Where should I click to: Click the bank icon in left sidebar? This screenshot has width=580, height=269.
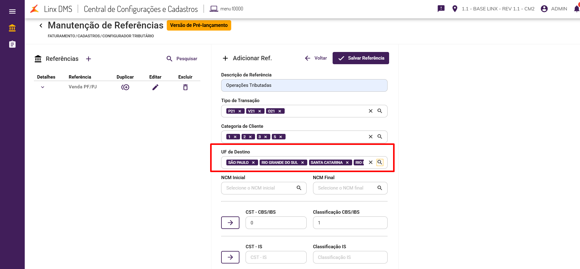coord(12,28)
